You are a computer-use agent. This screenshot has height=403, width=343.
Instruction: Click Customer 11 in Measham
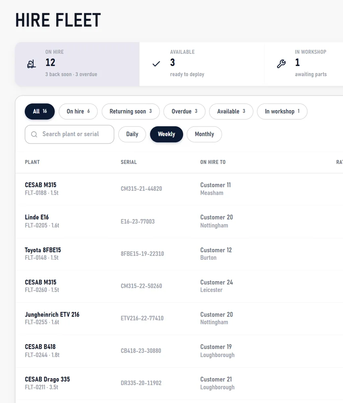[x=215, y=189]
